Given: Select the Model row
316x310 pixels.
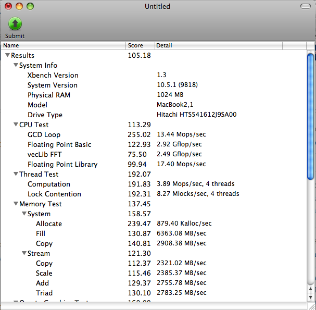Looking at the screenshot, I should [x=154, y=105].
